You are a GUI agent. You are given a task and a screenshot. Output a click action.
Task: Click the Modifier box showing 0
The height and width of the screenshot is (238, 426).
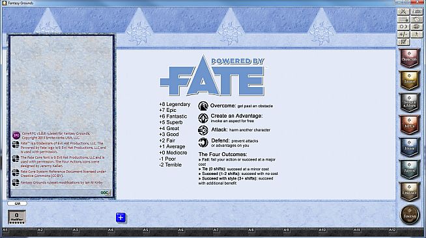[x=16, y=217]
